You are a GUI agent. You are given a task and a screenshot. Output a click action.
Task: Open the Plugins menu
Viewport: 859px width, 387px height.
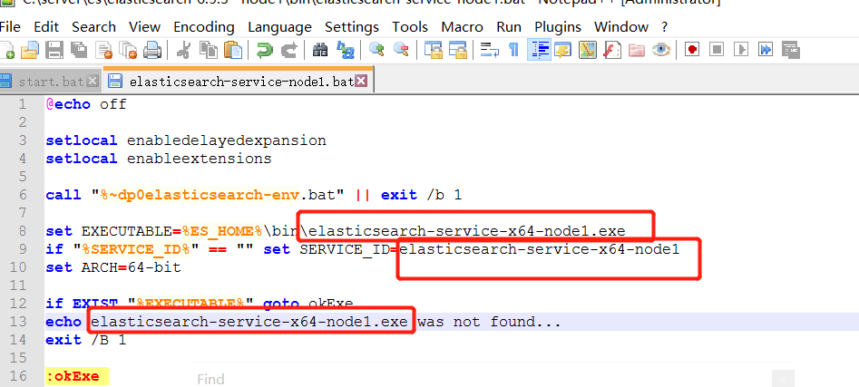[x=558, y=27]
